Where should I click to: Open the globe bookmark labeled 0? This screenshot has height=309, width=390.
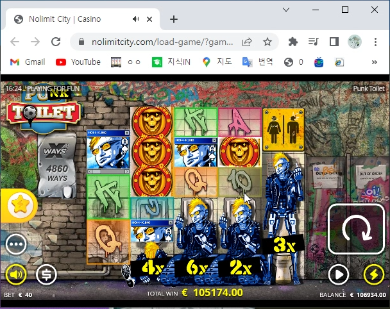pyautogui.click(x=294, y=62)
